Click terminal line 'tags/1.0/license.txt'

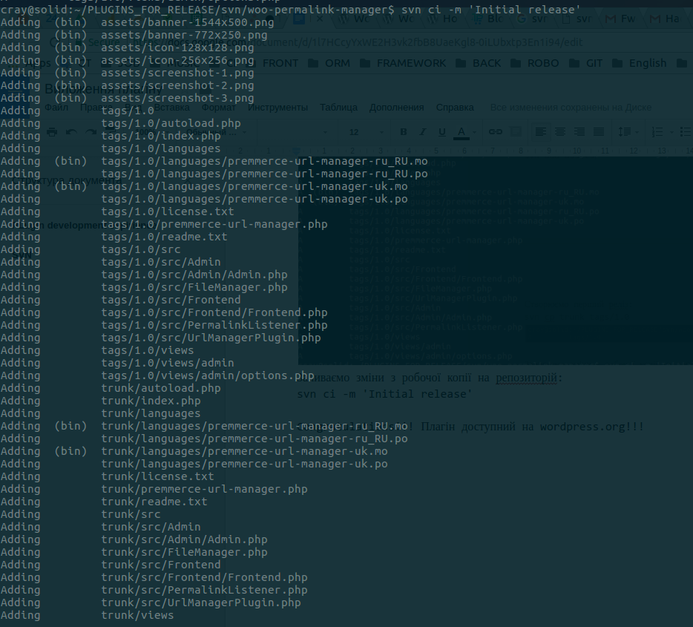pyautogui.click(x=168, y=211)
